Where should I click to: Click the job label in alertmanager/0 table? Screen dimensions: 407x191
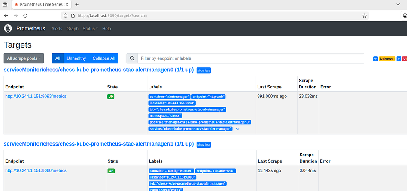tap(187, 109)
